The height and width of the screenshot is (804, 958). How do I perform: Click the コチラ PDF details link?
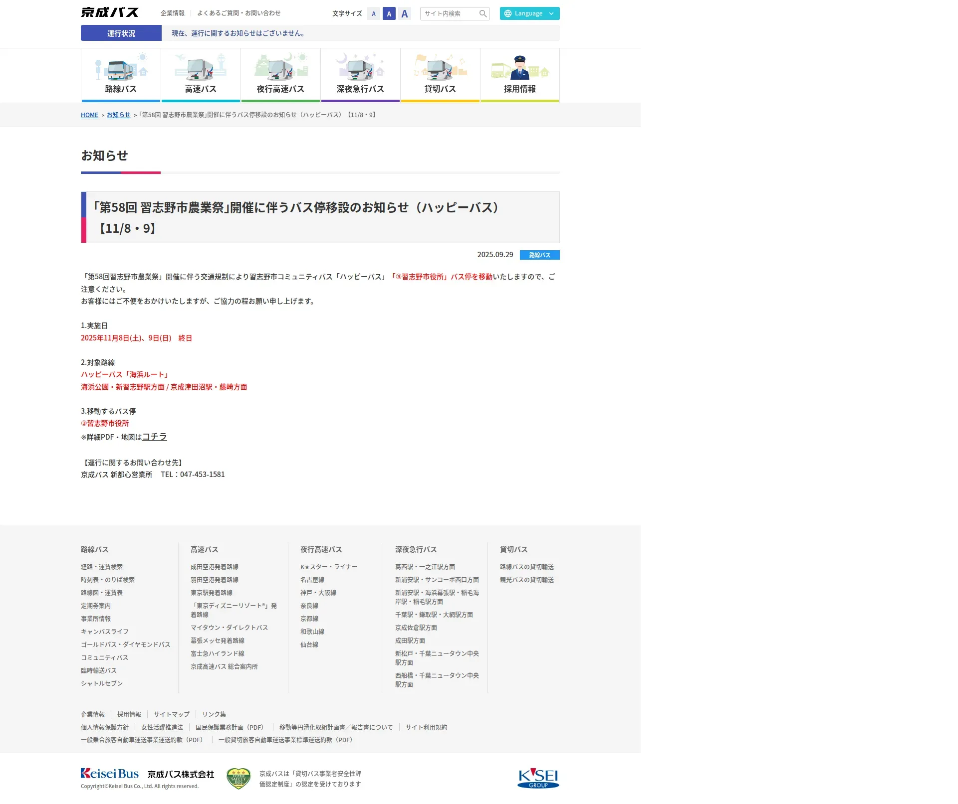pyautogui.click(x=155, y=437)
